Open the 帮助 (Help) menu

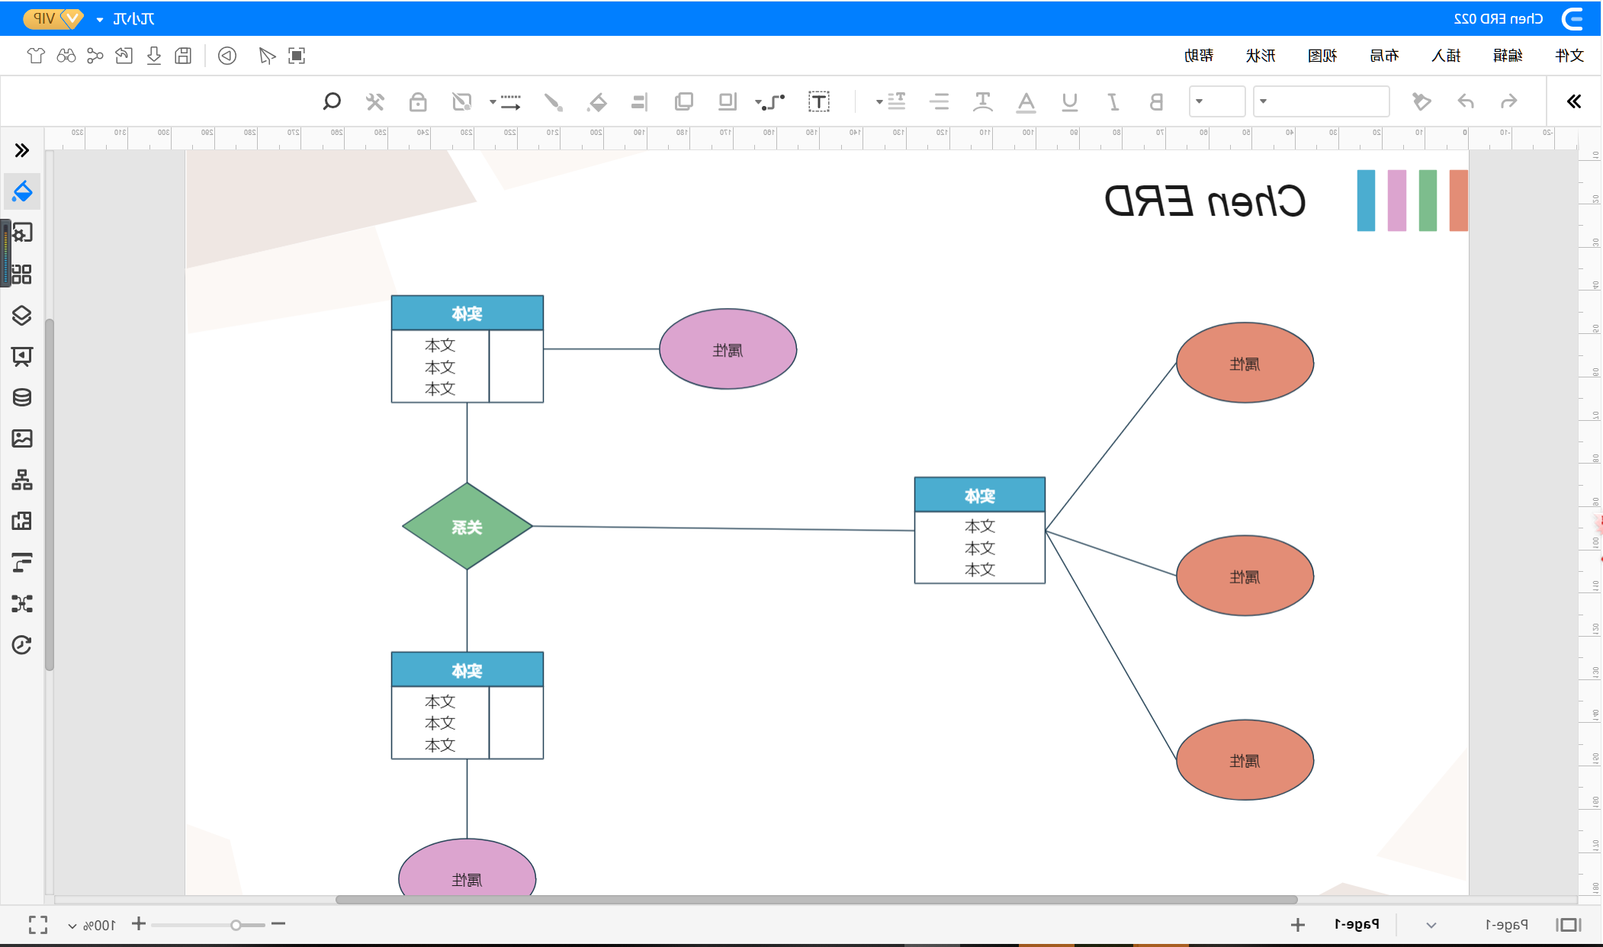(1199, 56)
